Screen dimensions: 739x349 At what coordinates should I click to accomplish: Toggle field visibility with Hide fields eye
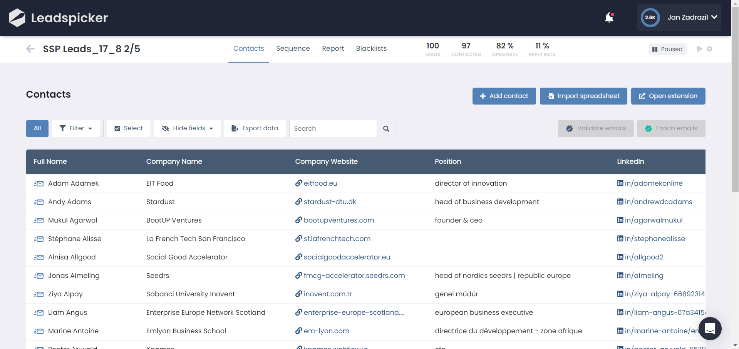pos(165,128)
